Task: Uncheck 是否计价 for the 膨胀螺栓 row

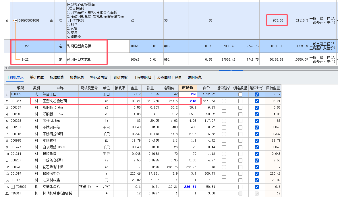Action: (x=256, y=141)
